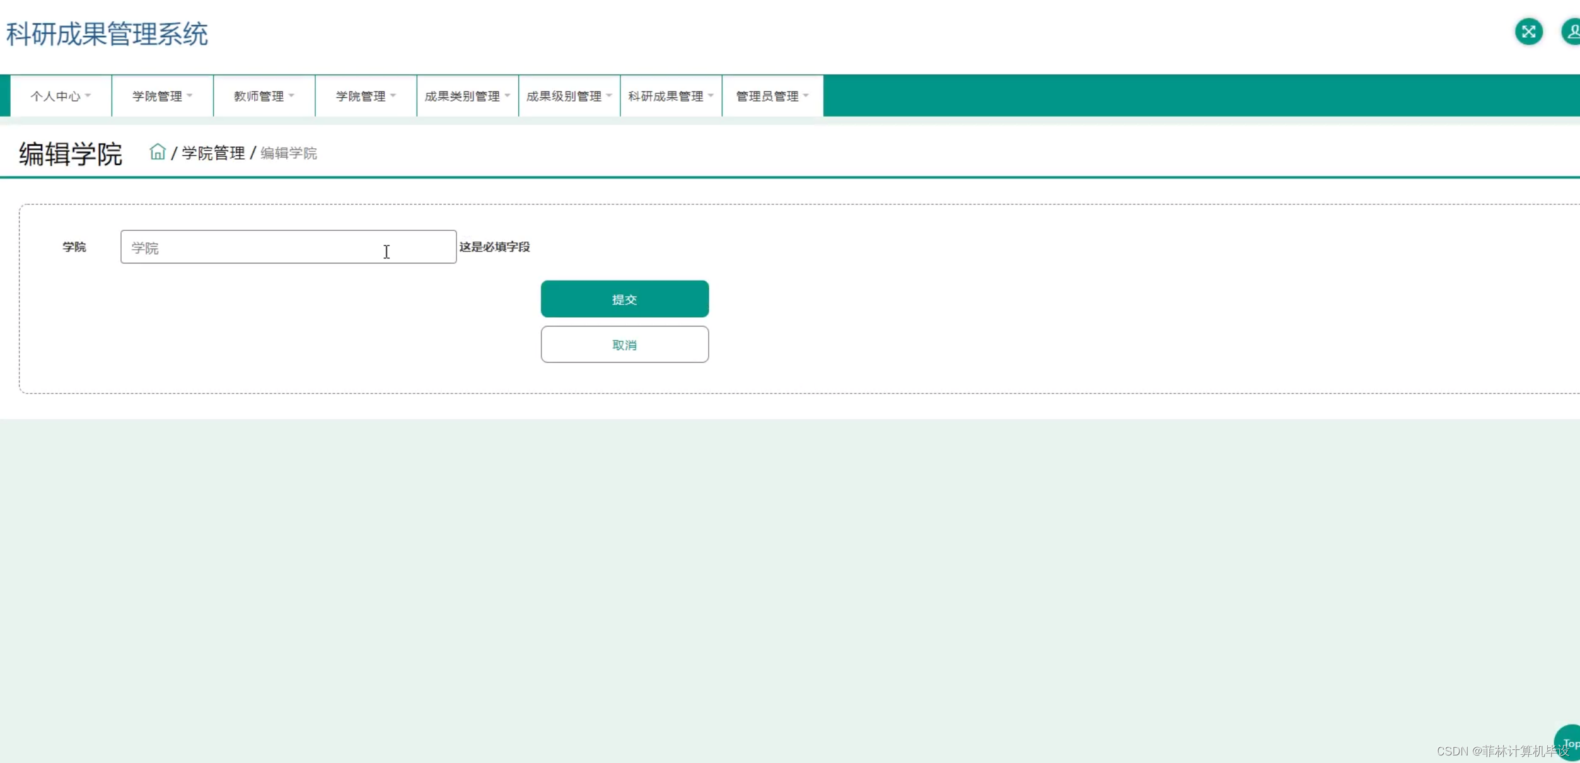This screenshot has height=763, width=1580.
Task: Go home via breadcrumb house icon
Action: click(x=157, y=152)
